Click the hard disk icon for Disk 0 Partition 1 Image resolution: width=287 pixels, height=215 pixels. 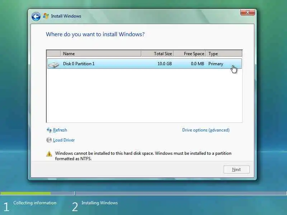(53, 65)
